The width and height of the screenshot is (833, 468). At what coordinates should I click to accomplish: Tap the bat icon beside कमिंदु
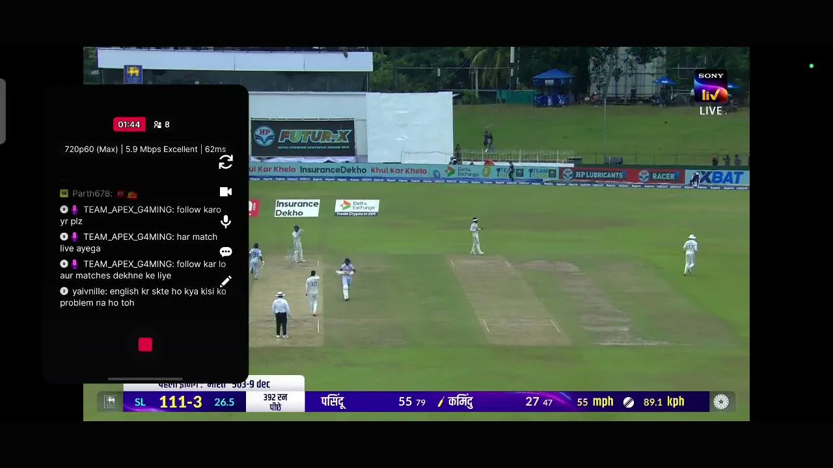(441, 402)
